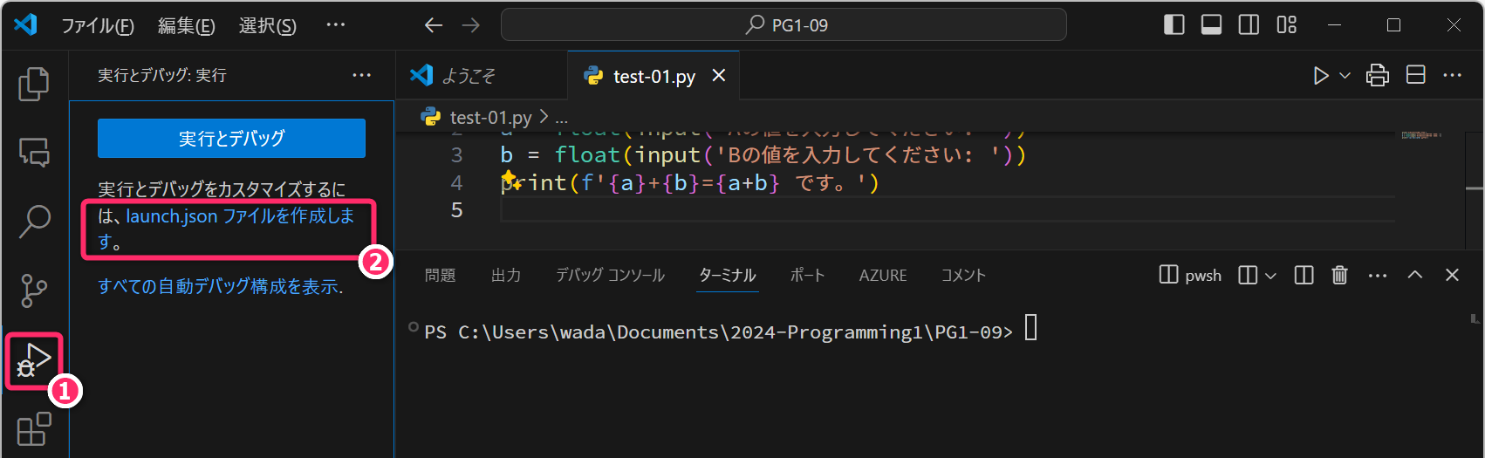Open the Search view in activity bar

pos(34,222)
